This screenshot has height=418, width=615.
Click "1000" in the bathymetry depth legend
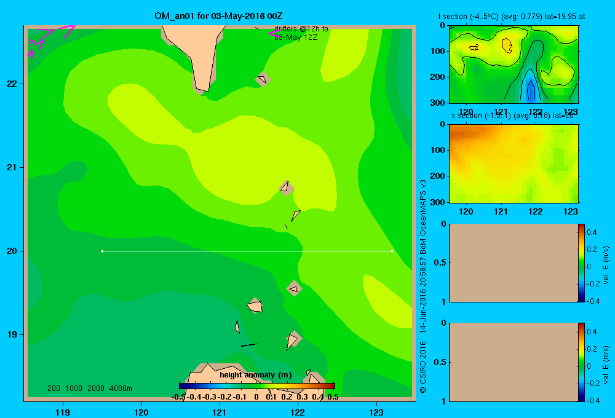click(x=73, y=388)
